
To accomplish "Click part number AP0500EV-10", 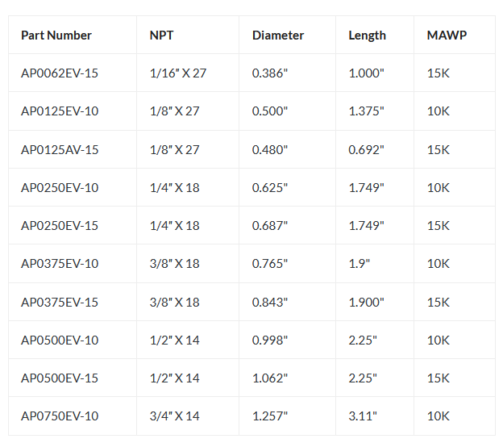I will tap(60, 340).
